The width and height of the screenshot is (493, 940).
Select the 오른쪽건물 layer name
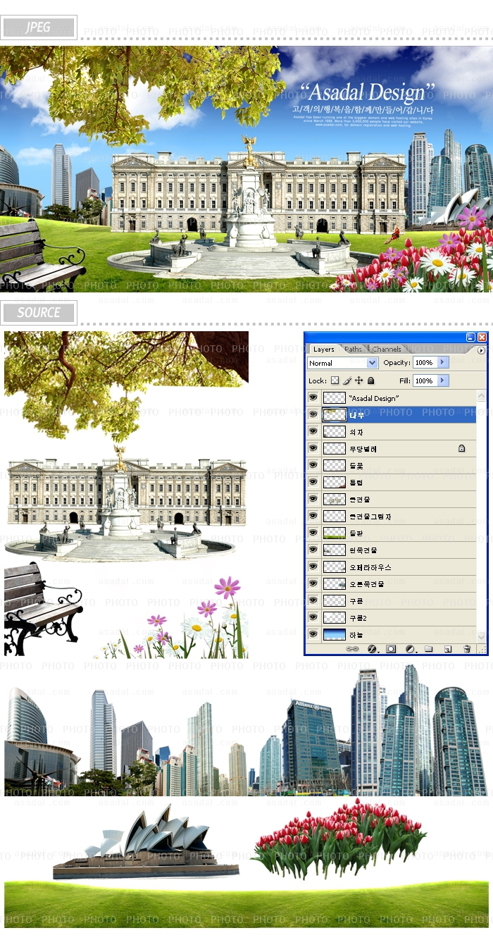367,584
